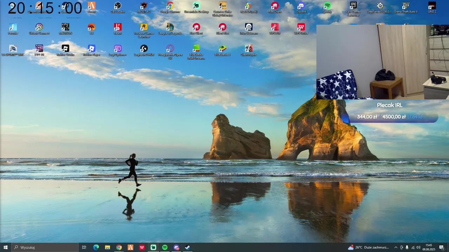Open the 26°C weather widget
449x252 pixels.
point(368,247)
